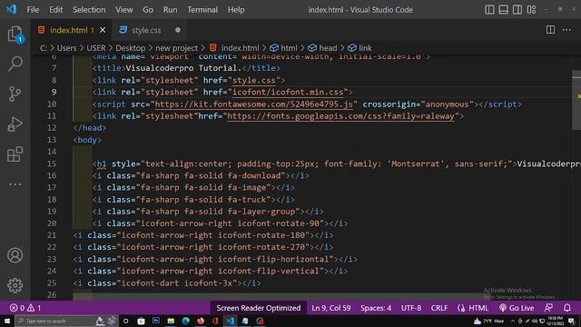
Task: Open the Accounts menu
Action: point(15,255)
